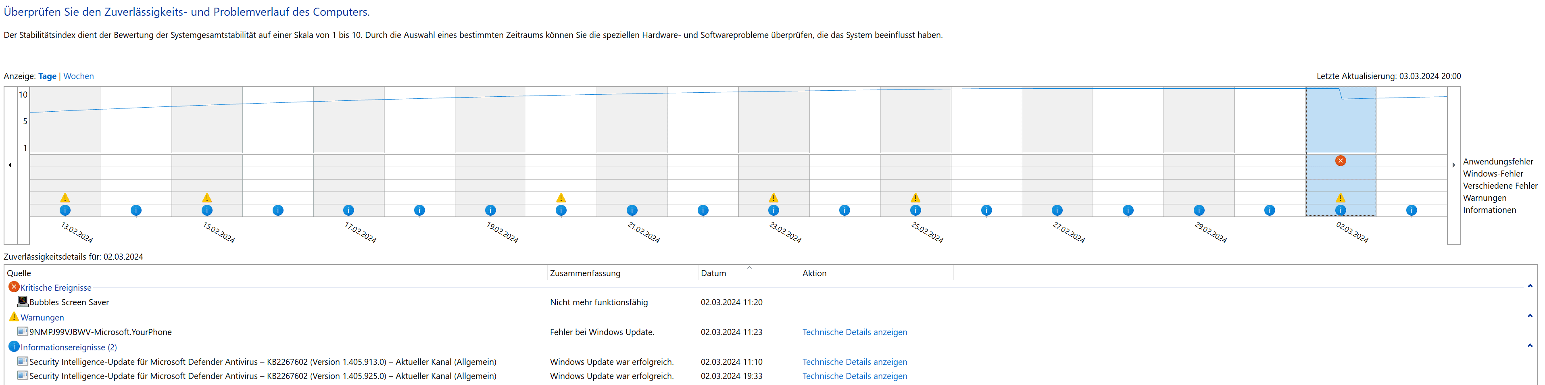Click the Bubbles Screen Saver program icon

point(23,302)
